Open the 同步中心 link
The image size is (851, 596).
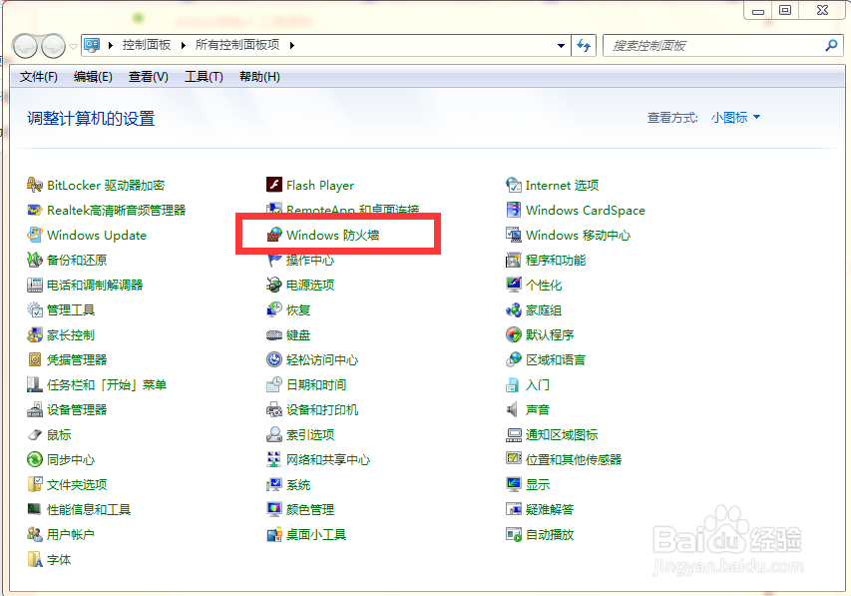point(71,460)
